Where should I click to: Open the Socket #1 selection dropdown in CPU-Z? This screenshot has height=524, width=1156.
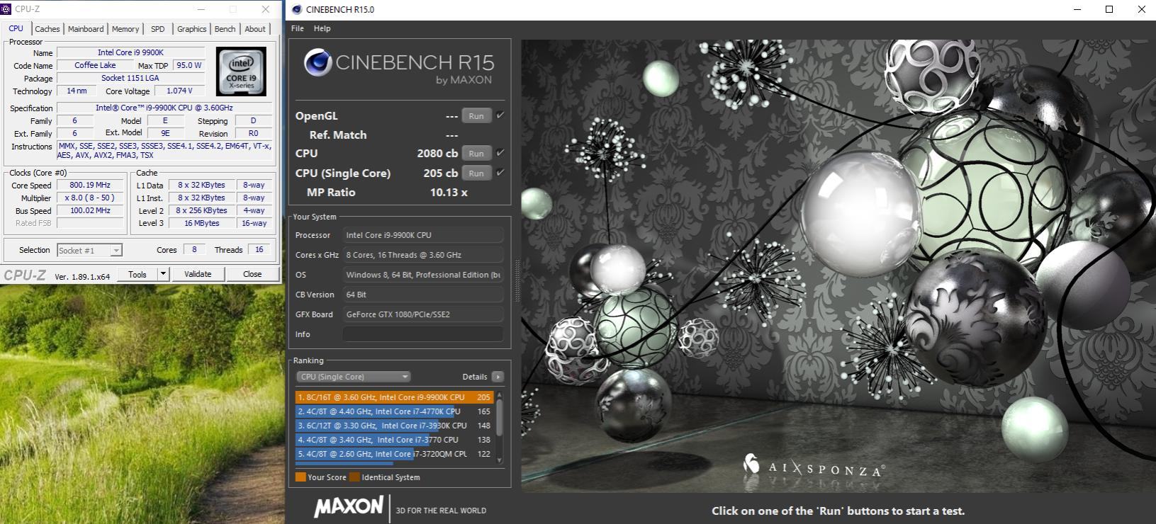(89, 250)
